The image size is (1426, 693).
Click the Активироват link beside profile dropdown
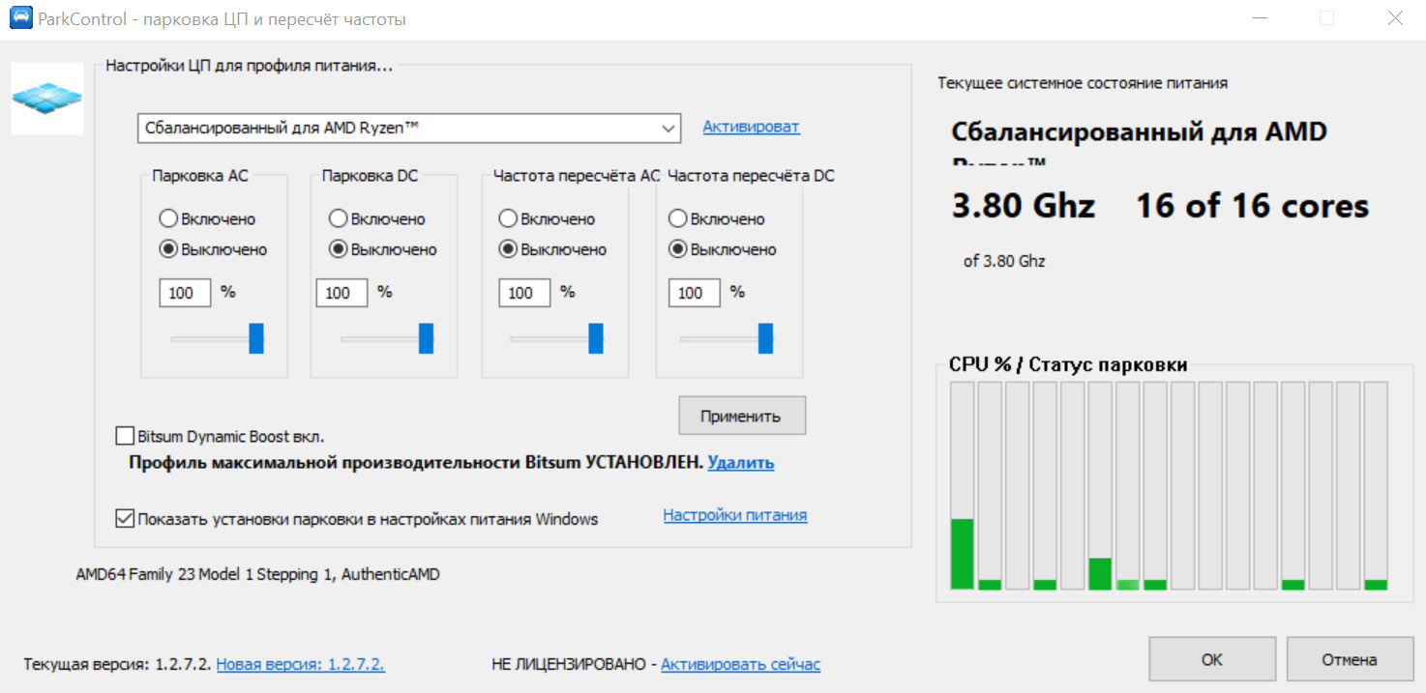pos(751,127)
